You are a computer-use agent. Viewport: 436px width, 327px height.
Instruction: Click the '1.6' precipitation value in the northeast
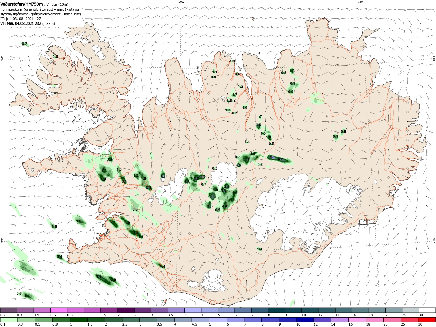tap(292, 71)
